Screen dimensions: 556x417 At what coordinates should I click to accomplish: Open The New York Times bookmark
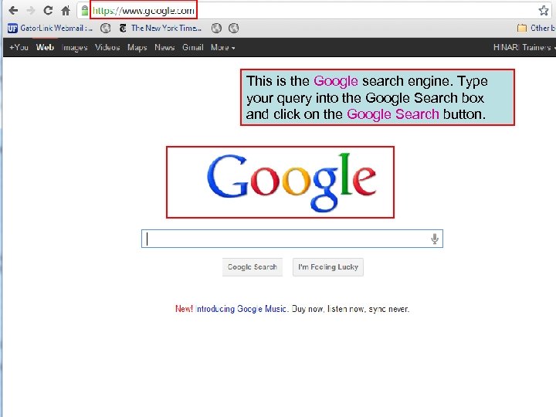click(x=161, y=28)
